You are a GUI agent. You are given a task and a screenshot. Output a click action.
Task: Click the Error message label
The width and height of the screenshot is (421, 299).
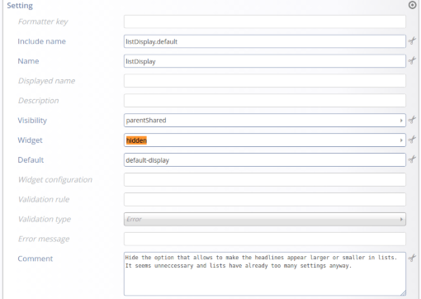coord(44,239)
